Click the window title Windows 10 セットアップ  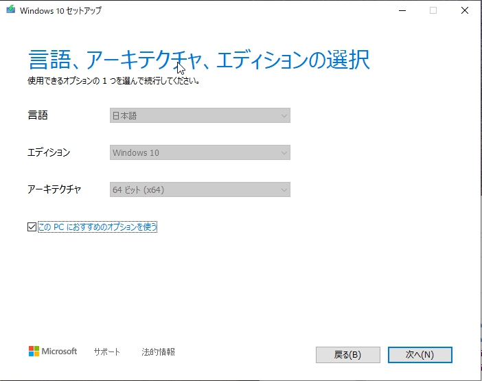60,11
